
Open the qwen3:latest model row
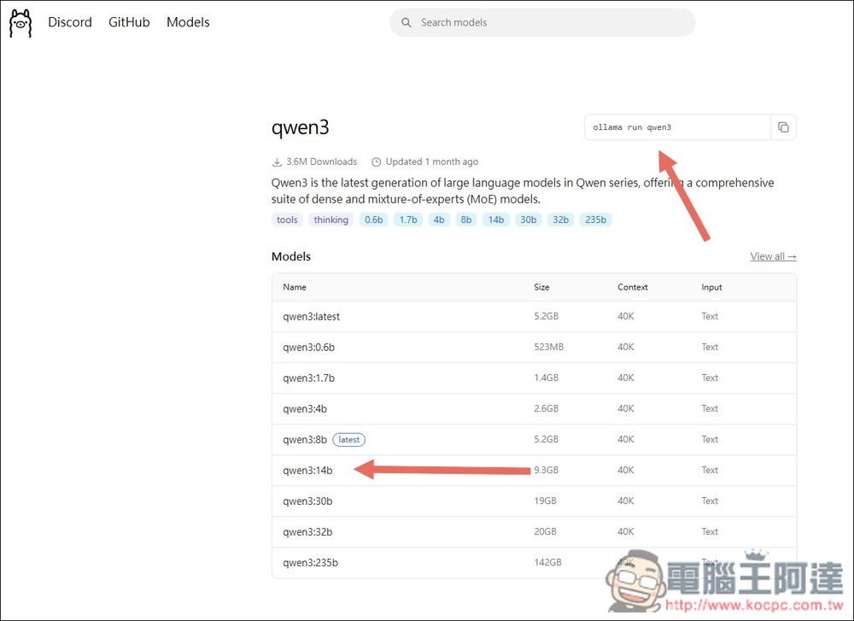coord(534,317)
